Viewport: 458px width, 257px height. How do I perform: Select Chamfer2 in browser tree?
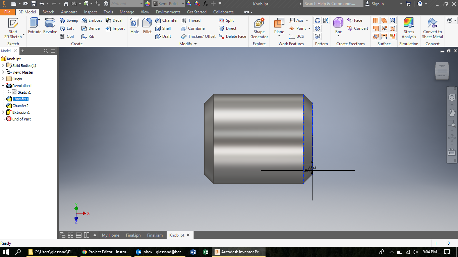[20, 106]
